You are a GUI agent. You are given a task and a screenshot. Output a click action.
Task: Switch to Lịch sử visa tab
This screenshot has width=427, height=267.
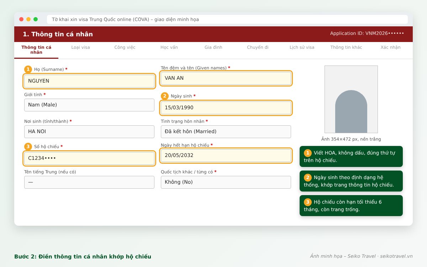(x=302, y=47)
